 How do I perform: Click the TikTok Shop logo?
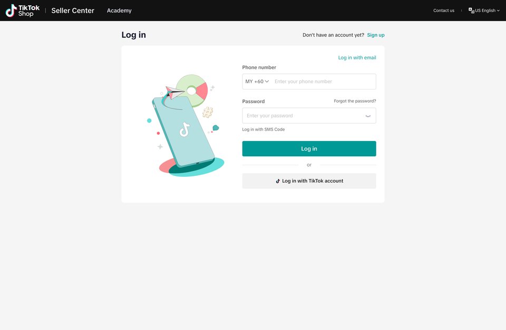pos(23,11)
